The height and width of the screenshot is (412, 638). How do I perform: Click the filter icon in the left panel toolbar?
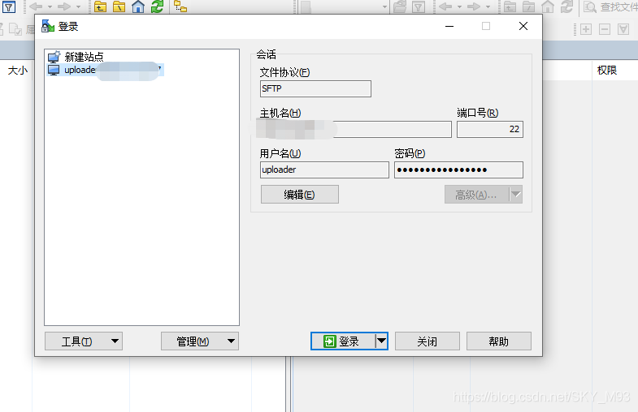(9, 6)
